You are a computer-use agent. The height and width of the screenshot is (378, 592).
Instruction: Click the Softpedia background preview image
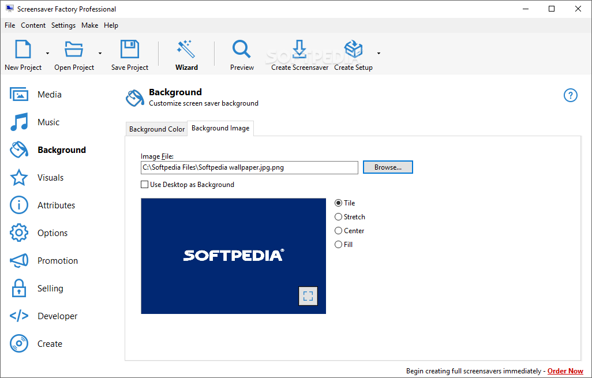tap(233, 256)
